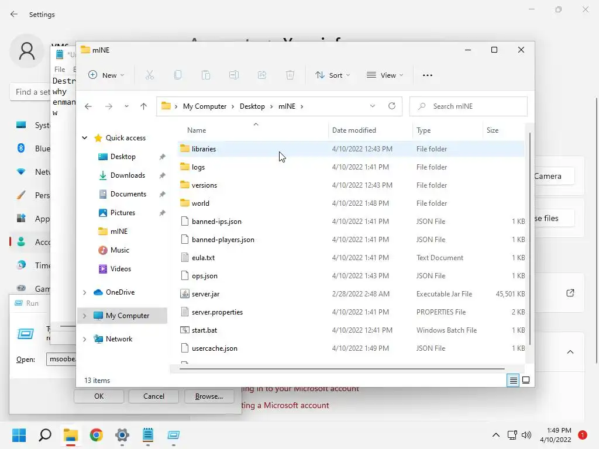
Task: Open Documents in Quick access
Action: tap(128, 194)
